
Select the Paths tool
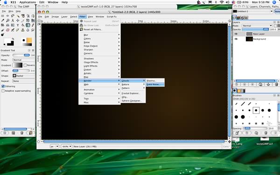[33, 16]
